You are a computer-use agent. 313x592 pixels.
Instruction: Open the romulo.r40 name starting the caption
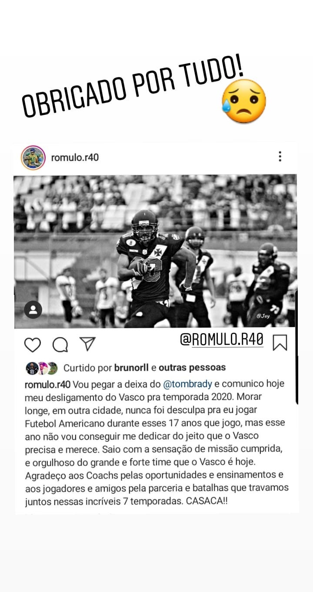pyautogui.click(x=47, y=385)
